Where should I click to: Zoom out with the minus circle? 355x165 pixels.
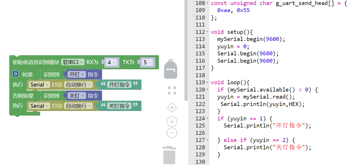(172, 133)
